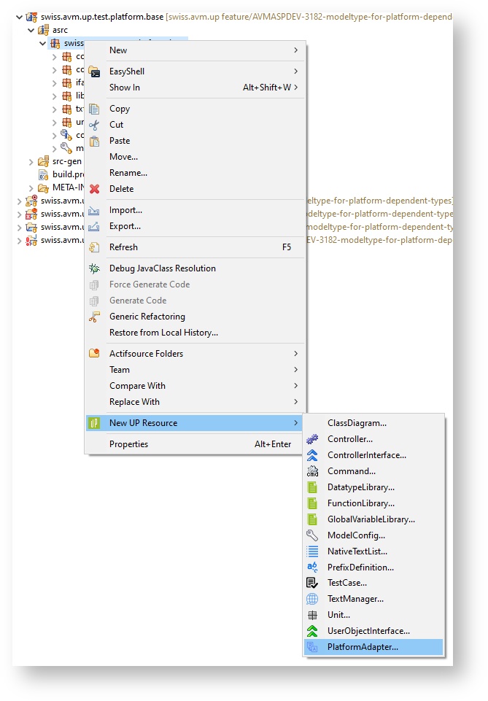The image size is (488, 701).
Task: Click the Cut scissors icon
Action: (x=94, y=125)
